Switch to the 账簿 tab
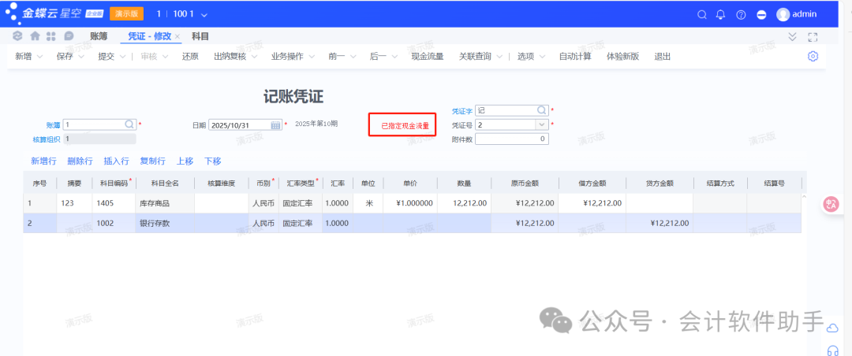Image resolution: width=852 pixels, height=356 pixels. click(99, 36)
